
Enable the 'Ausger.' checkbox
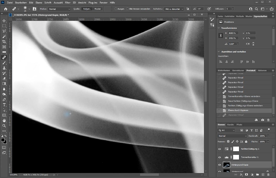116,9
